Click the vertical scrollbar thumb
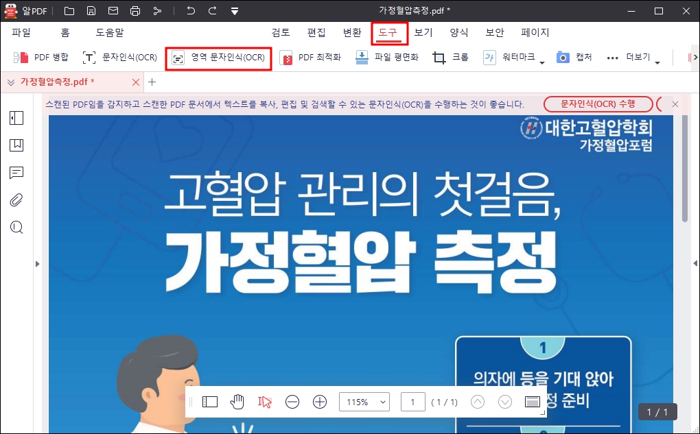This screenshot has width=700, height=434. [x=685, y=169]
